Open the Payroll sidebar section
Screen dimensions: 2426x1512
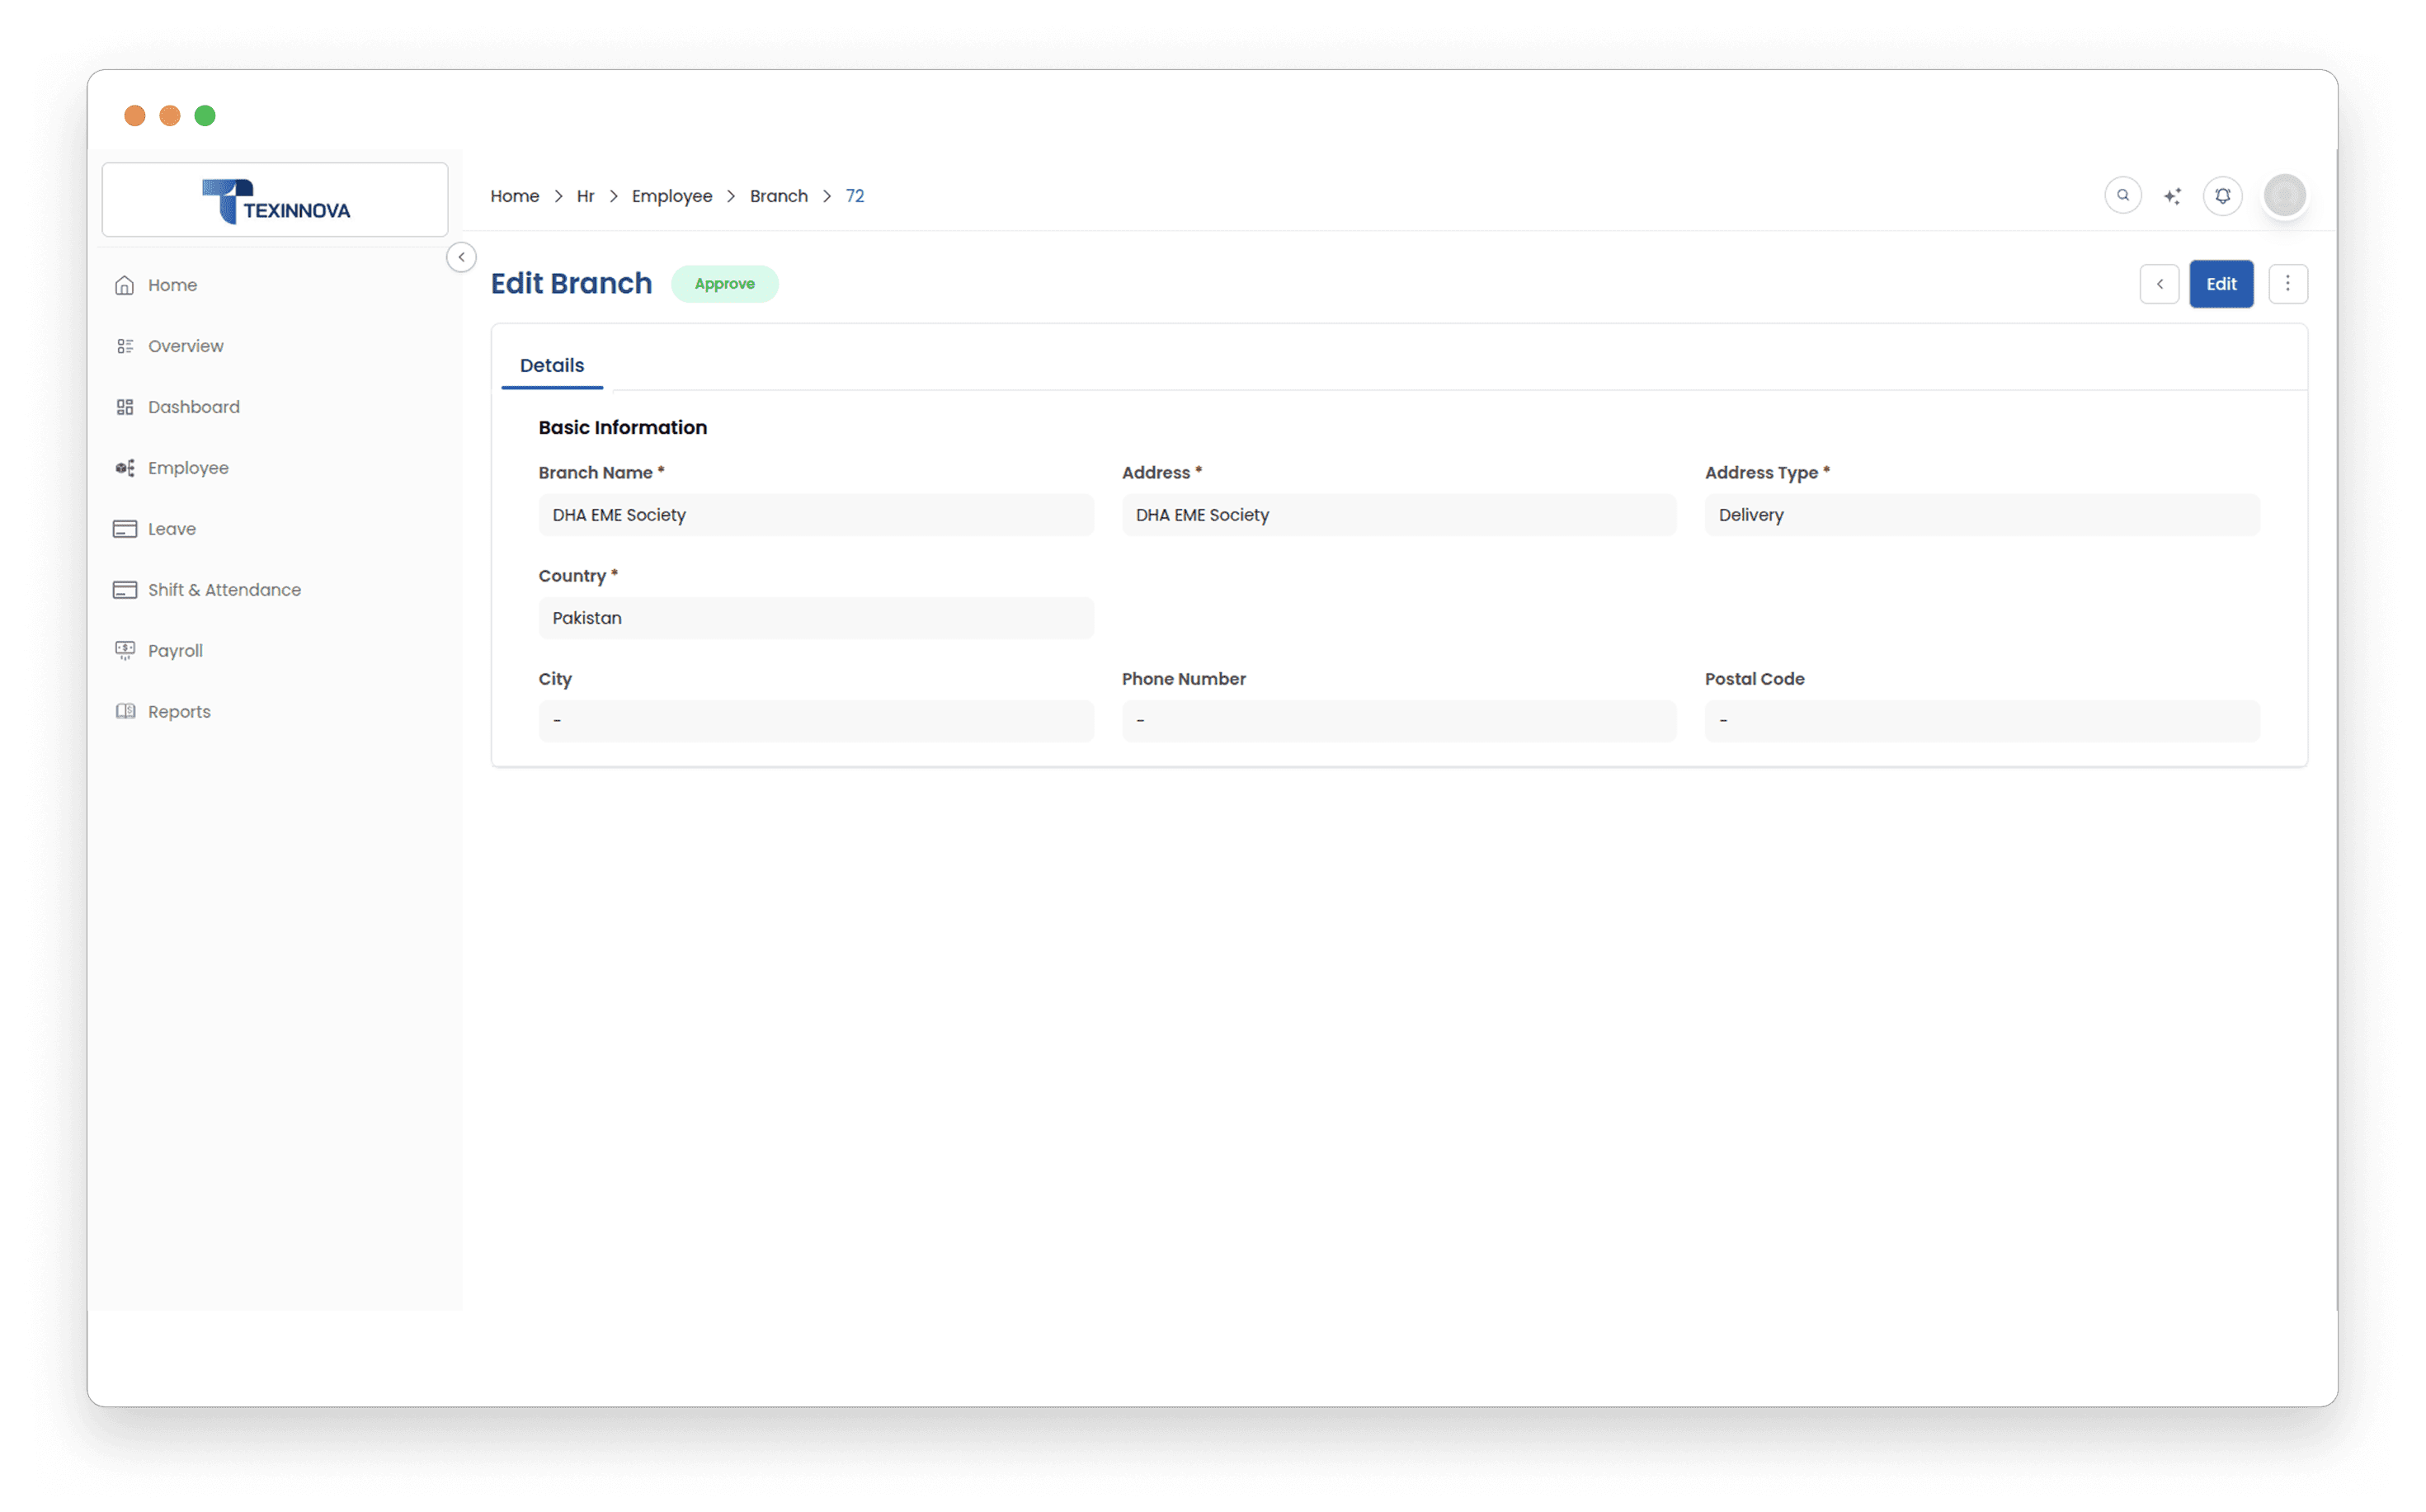point(175,651)
